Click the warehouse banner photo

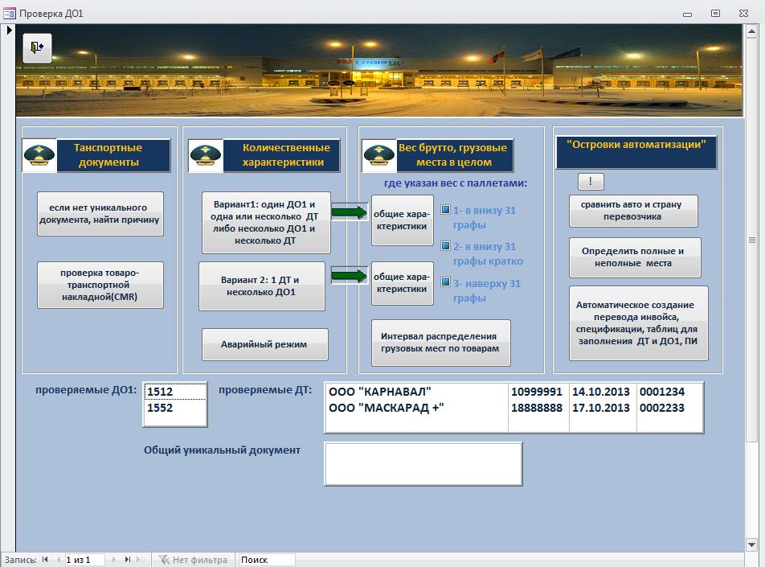379,70
